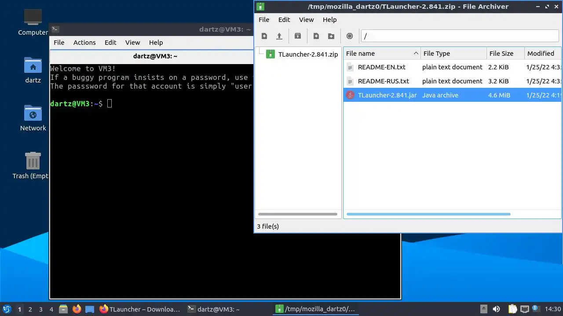Click the update notifier tray icon
The image size is (563, 316).
tap(536, 309)
